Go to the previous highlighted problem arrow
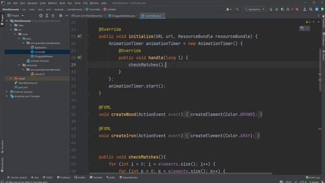 [x=314, y=22]
